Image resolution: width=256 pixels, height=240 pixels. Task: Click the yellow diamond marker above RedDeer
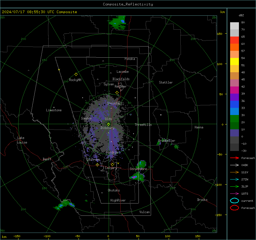[117, 93]
